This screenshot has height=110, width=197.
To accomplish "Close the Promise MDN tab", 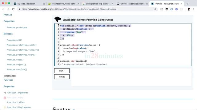I will point(181,4).
